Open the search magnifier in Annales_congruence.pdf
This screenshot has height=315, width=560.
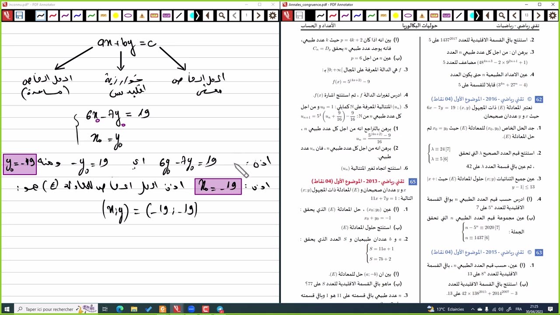(x=502, y=16)
